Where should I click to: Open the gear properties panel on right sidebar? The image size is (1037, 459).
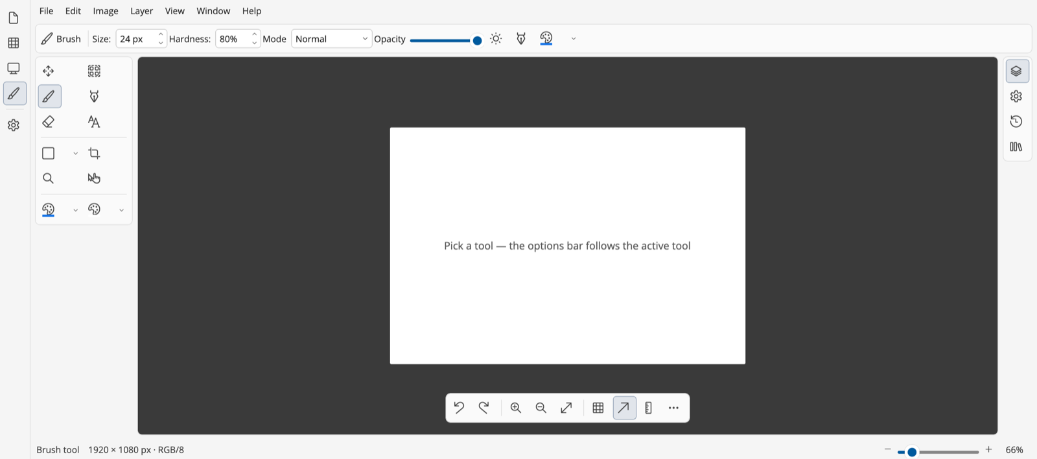[1017, 97]
